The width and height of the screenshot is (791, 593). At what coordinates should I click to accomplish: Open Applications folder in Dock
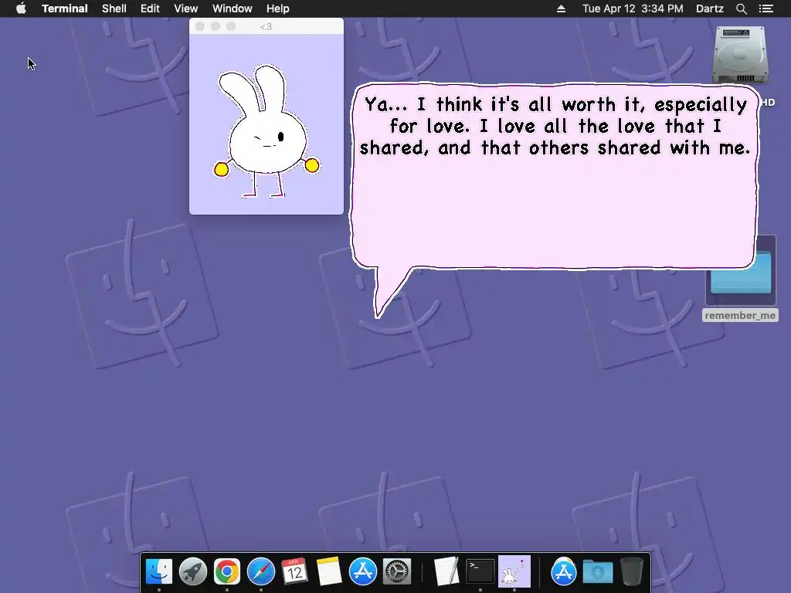coord(563,571)
